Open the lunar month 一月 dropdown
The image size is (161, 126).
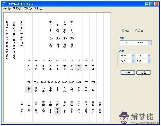pyautogui.click(x=149, y=56)
